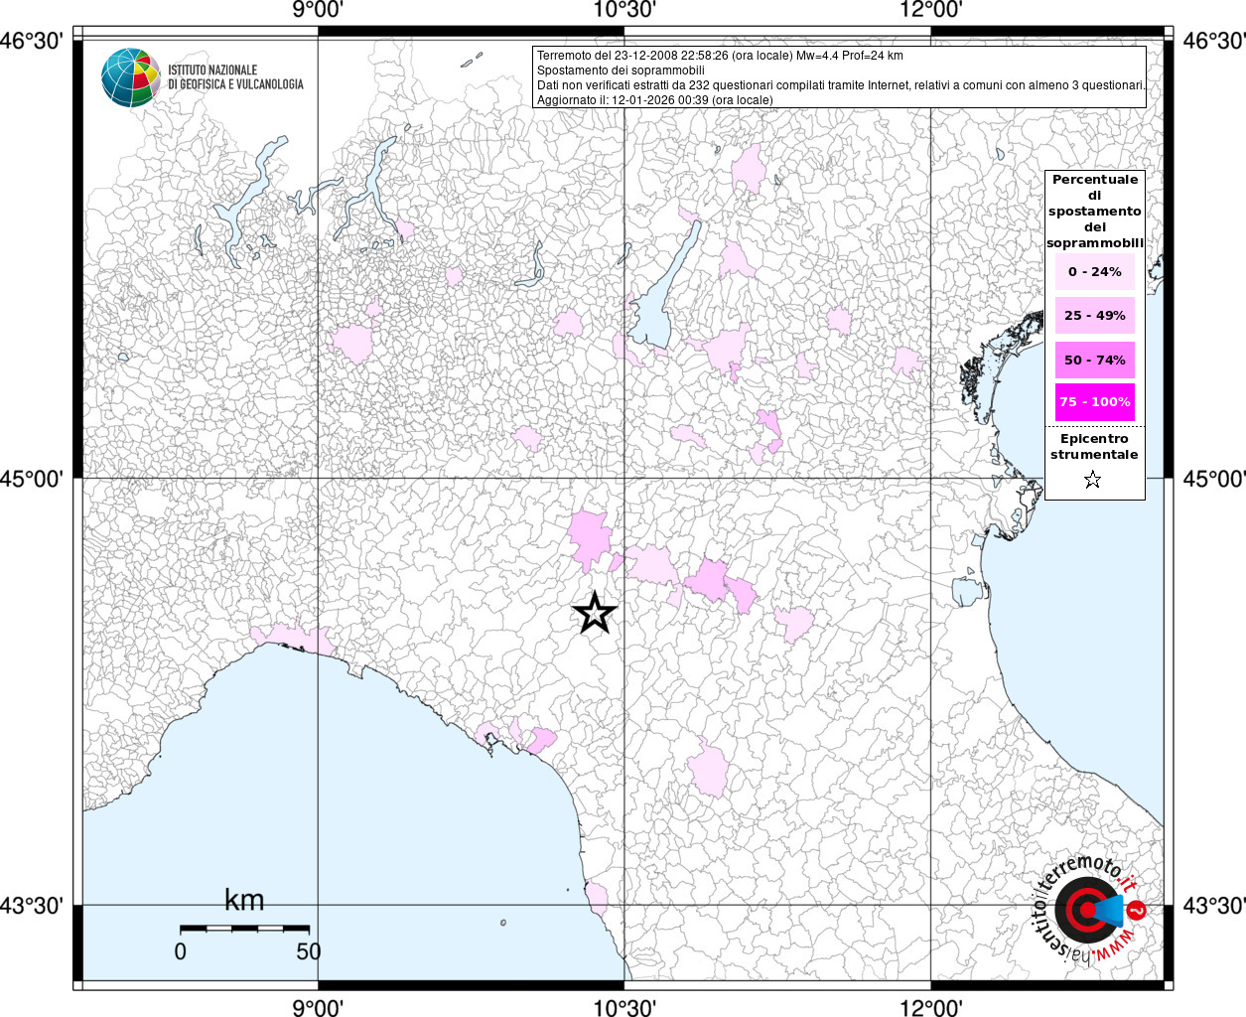Click the haisentitoilterremoto.it target logo

pyautogui.click(x=1088, y=911)
